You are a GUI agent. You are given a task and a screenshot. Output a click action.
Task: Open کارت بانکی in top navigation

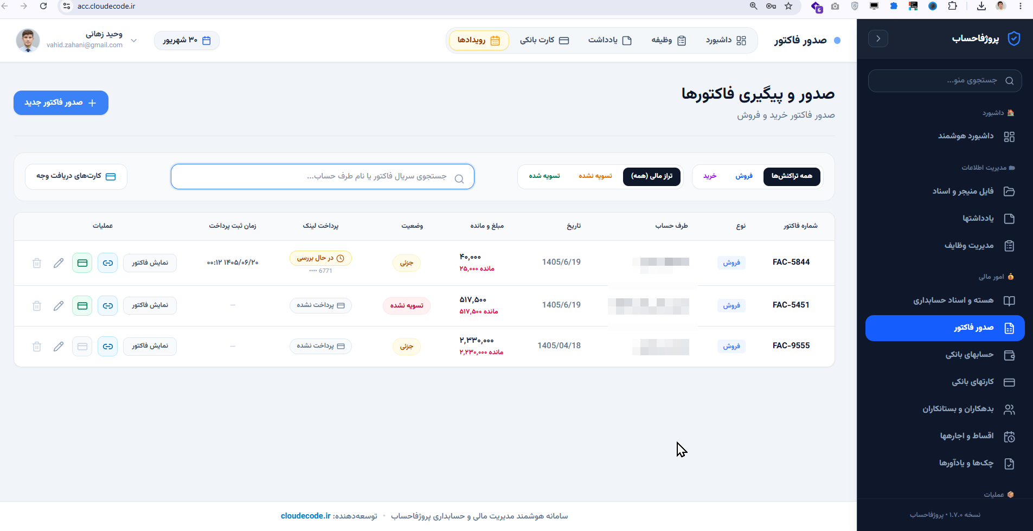pyautogui.click(x=544, y=40)
